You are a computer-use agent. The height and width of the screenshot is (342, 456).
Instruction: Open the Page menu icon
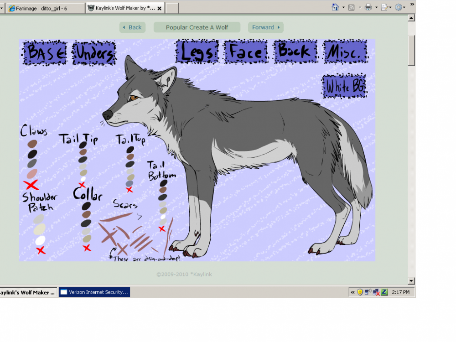pyautogui.click(x=384, y=8)
